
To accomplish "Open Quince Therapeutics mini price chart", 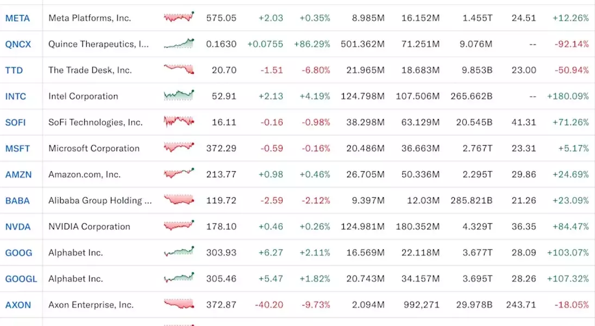I will [179, 43].
